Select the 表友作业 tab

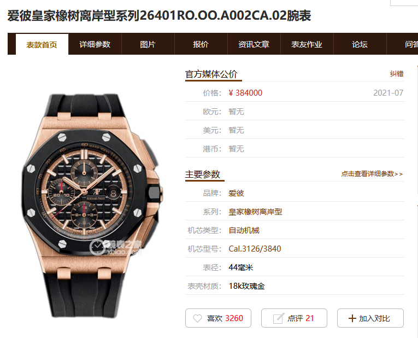coord(307,44)
